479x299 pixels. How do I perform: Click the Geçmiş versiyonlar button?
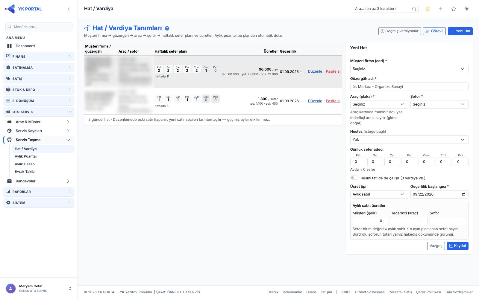[x=400, y=31]
